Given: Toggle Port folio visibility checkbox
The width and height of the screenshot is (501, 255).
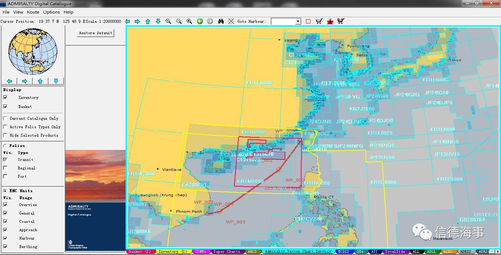Looking at the screenshot, I should click(5, 176).
